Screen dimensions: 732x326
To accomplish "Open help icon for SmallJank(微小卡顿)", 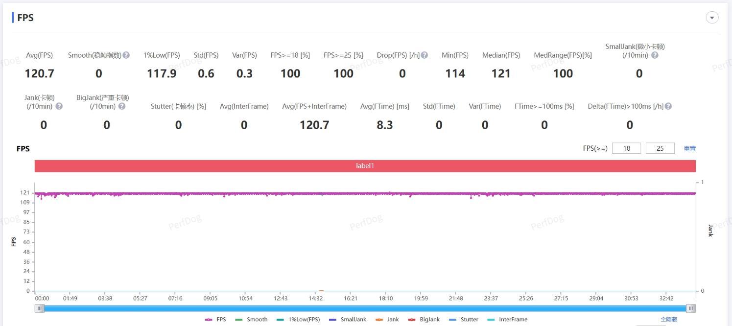I will 655,55.
